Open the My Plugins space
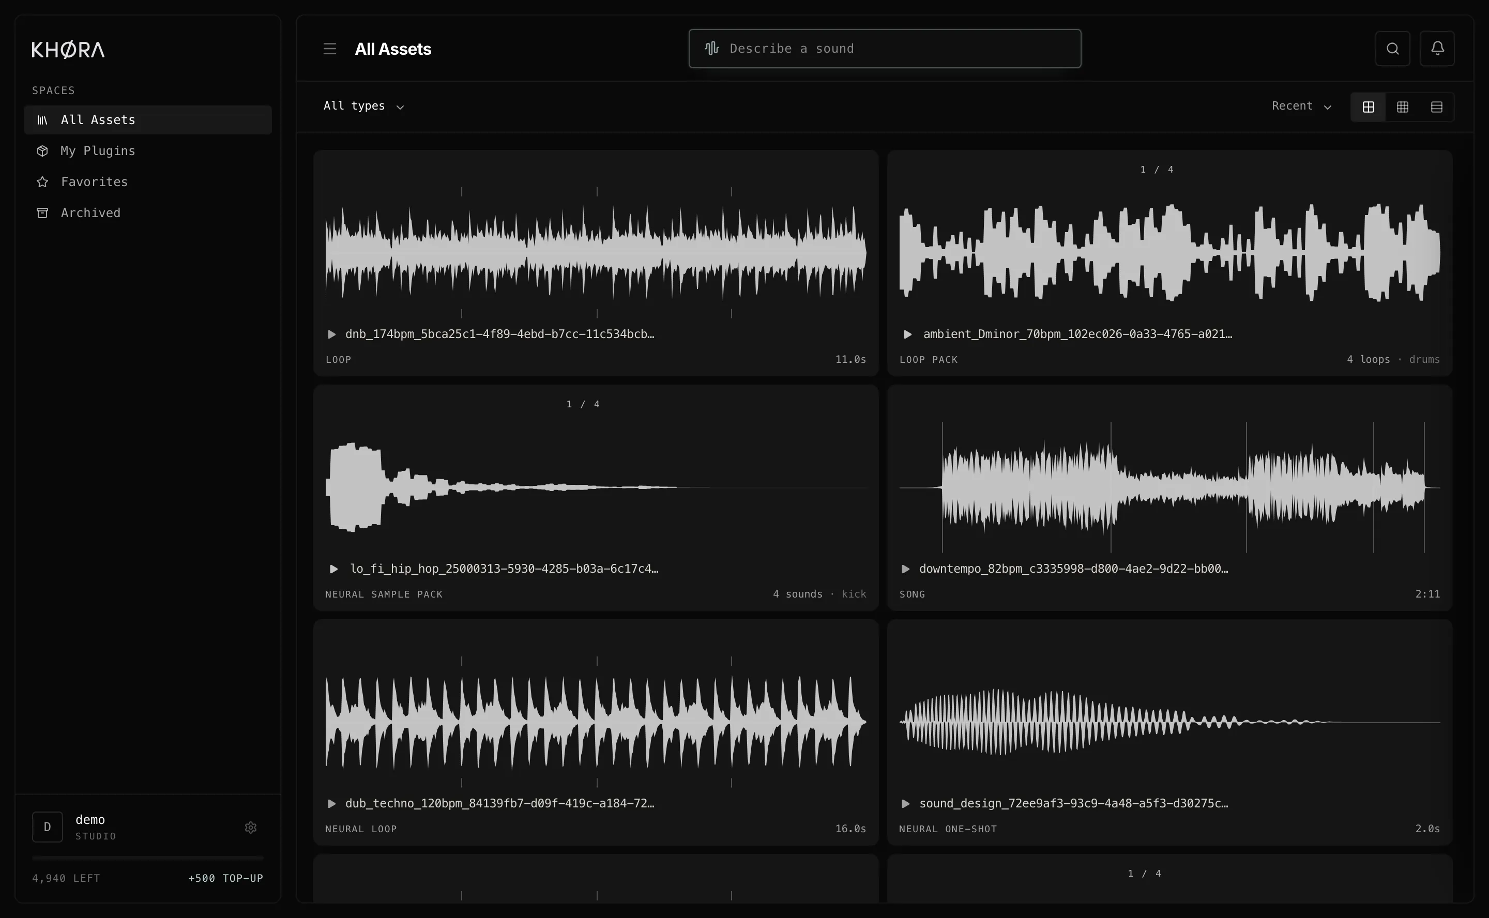Viewport: 1489px width, 918px height. coord(147,150)
